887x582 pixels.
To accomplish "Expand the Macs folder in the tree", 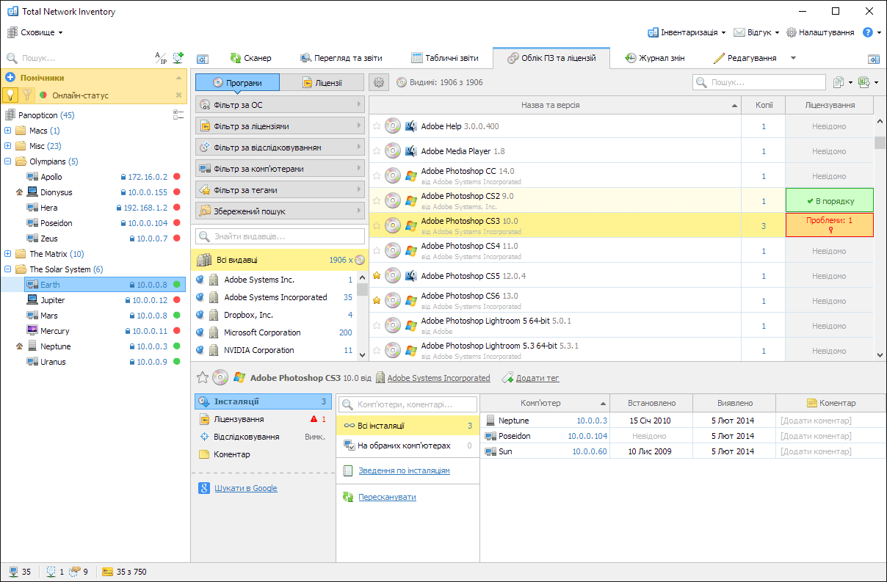I will point(8,131).
